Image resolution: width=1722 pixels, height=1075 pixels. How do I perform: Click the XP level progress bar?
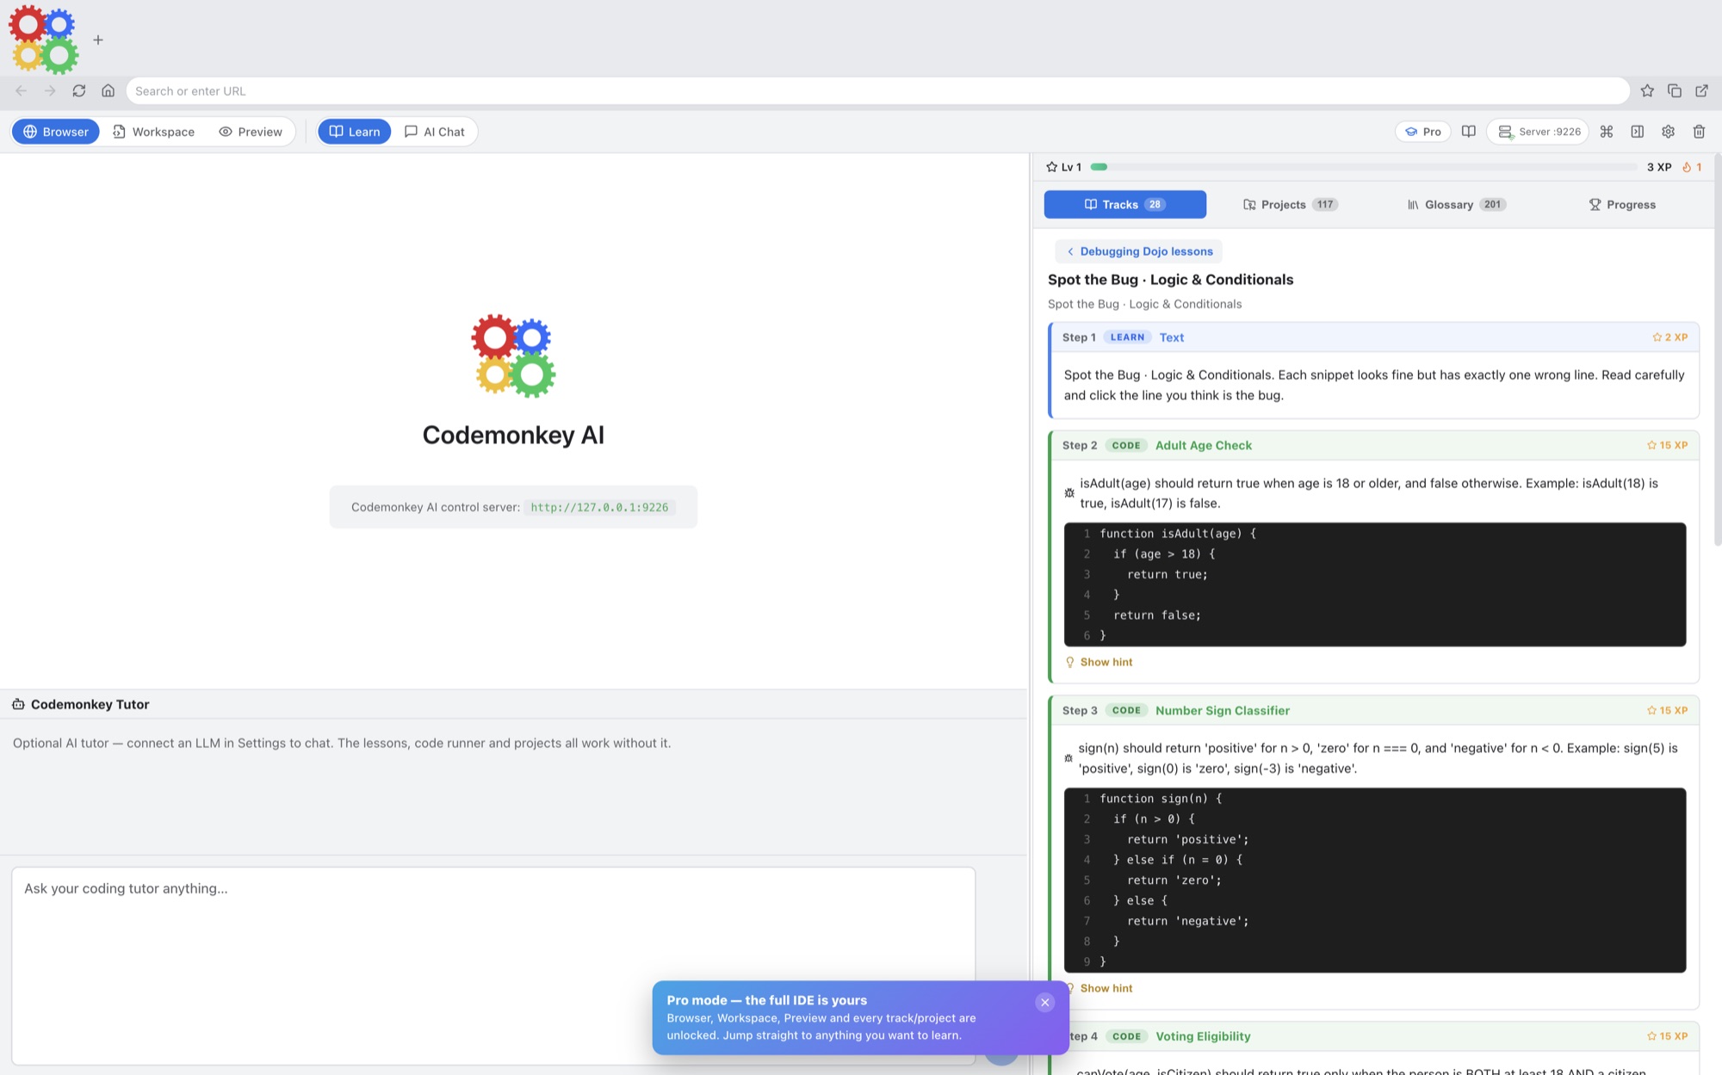1363,167
